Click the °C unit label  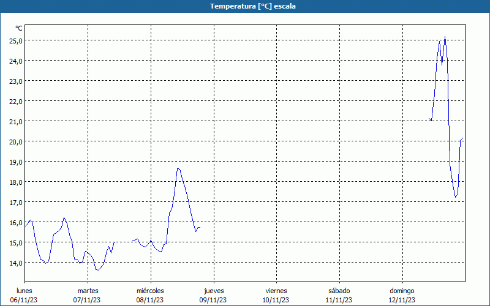coord(19,28)
